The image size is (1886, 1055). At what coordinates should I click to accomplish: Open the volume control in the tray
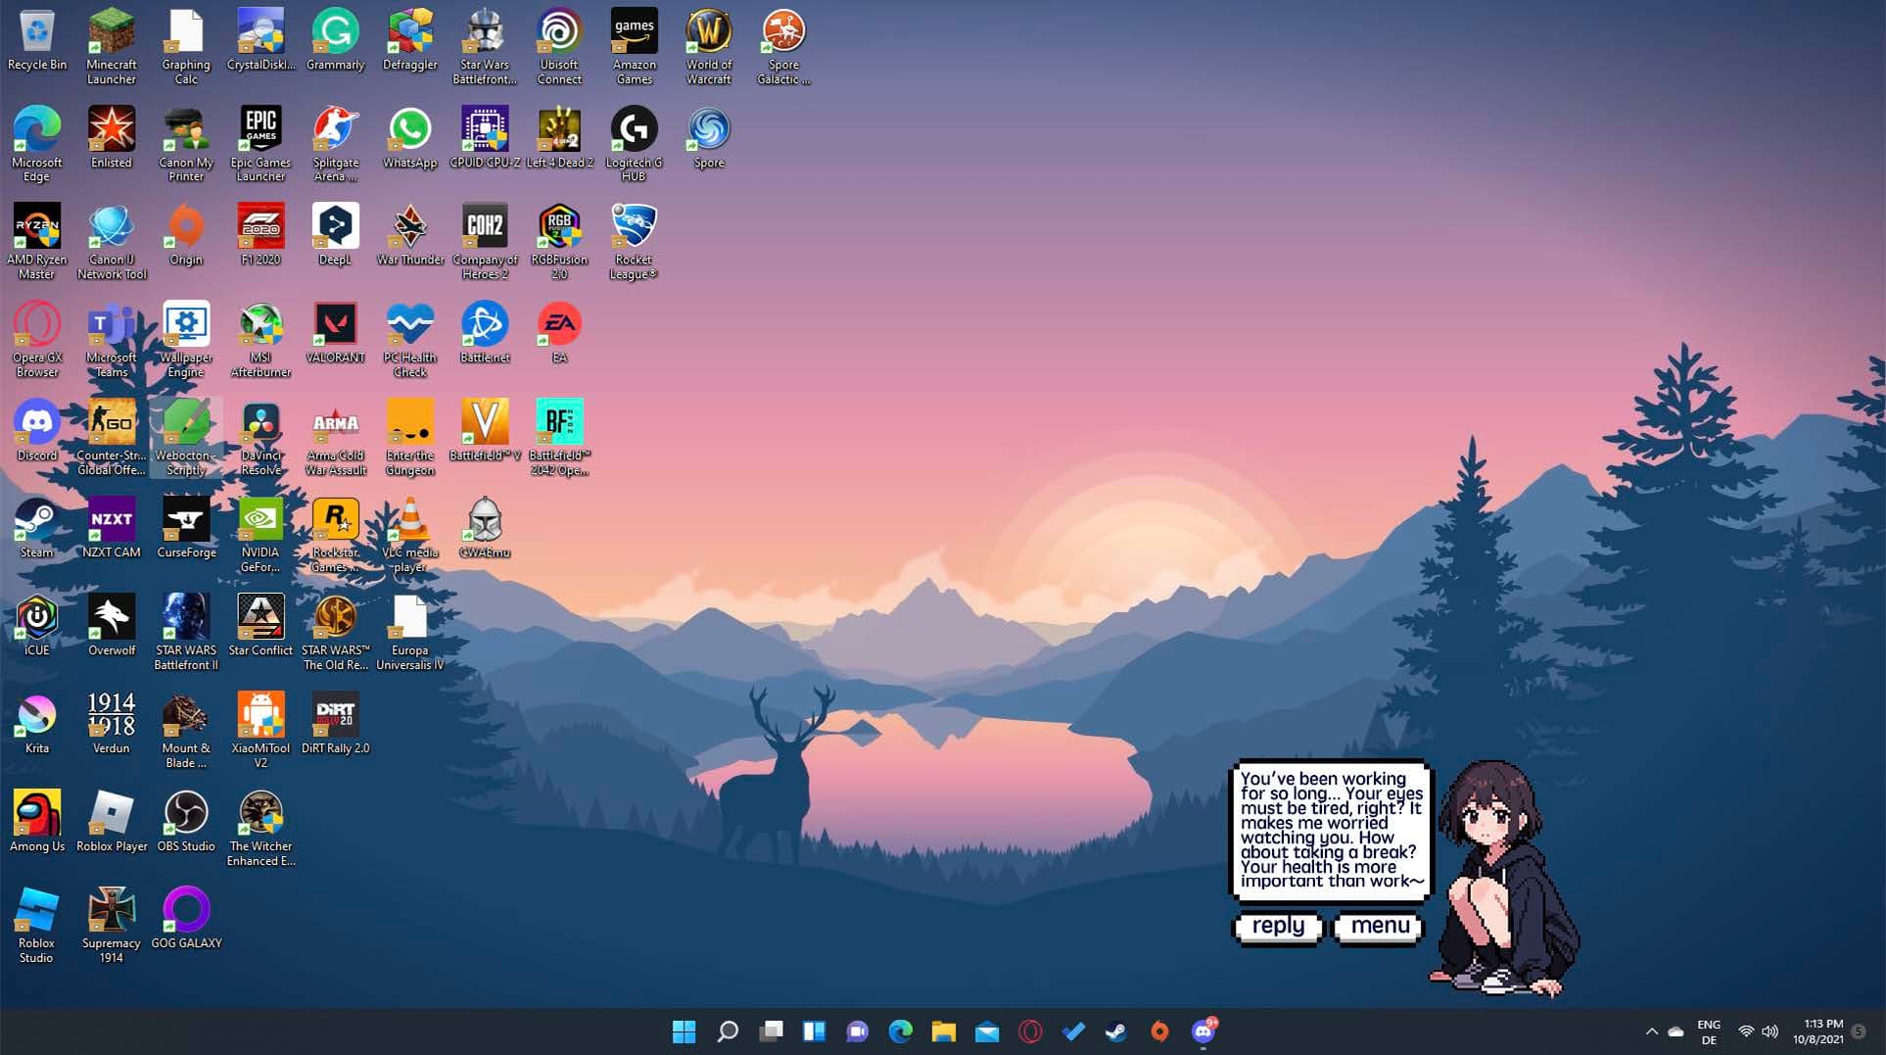[x=1769, y=1031]
